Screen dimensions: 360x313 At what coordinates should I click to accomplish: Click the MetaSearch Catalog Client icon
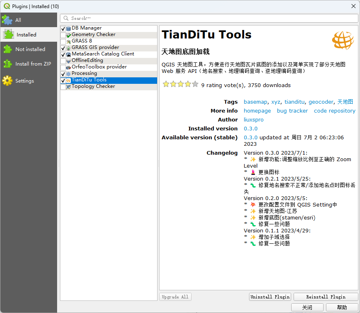point(68,54)
